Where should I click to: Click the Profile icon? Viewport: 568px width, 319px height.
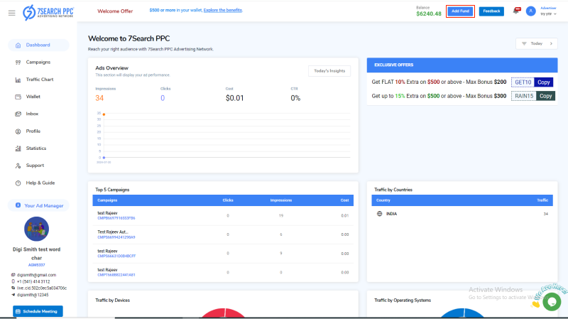pyautogui.click(x=18, y=131)
